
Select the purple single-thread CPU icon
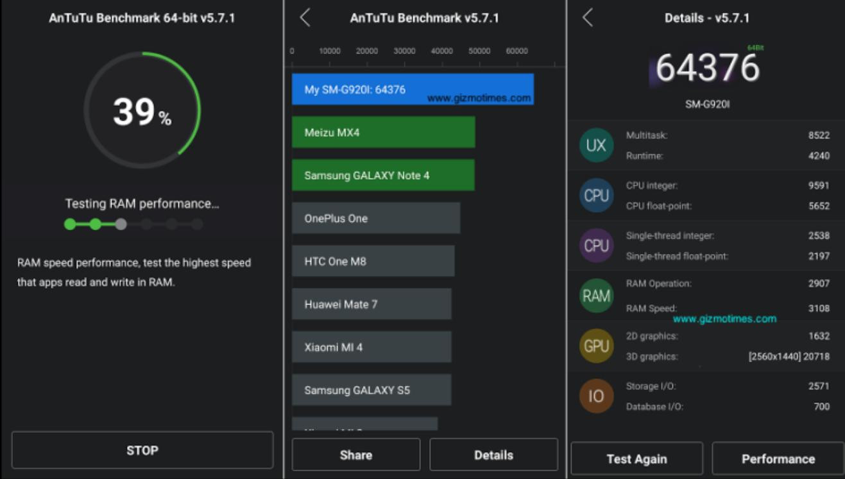click(x=596, y=246)
